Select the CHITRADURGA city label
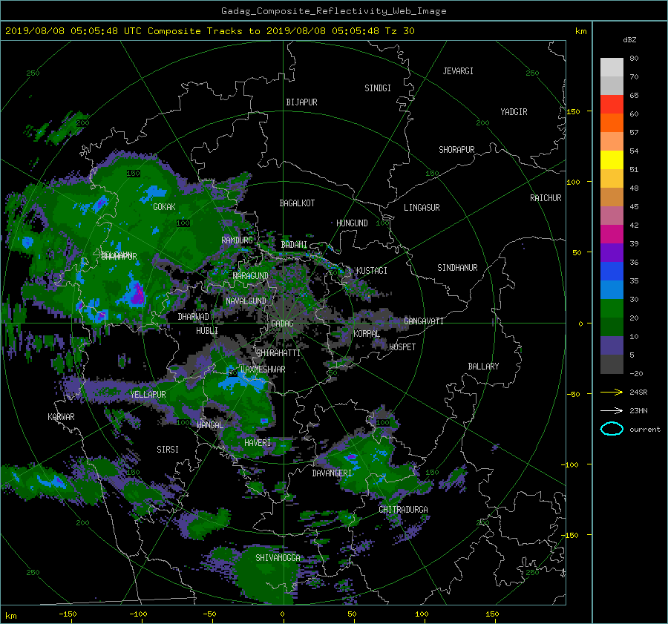 coord(404,510)
